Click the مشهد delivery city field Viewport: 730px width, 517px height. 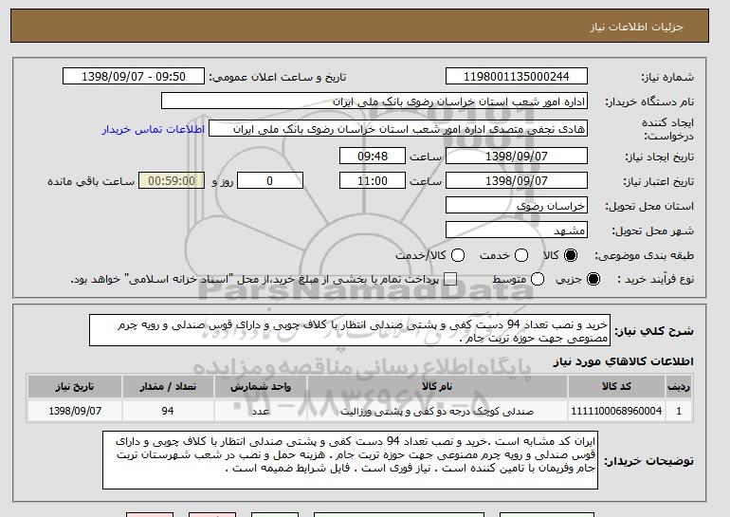point(517,231)
